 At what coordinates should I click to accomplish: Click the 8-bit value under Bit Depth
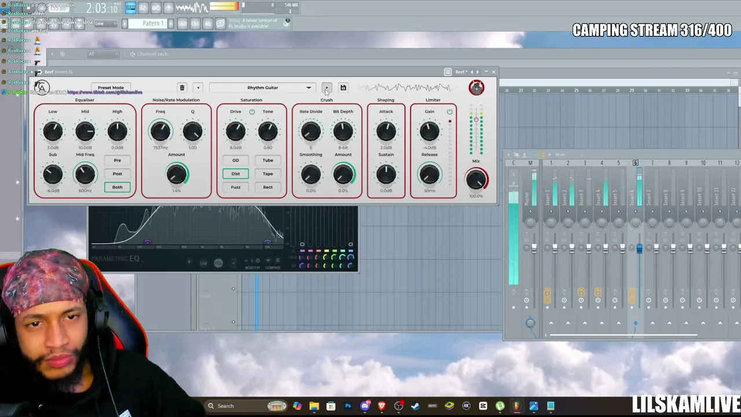click(x=343, y=148)
